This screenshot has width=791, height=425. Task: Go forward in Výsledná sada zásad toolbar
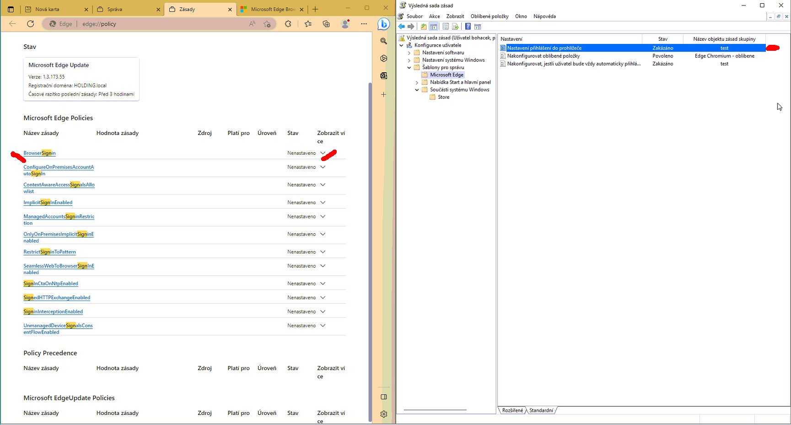tap(411, 27)
